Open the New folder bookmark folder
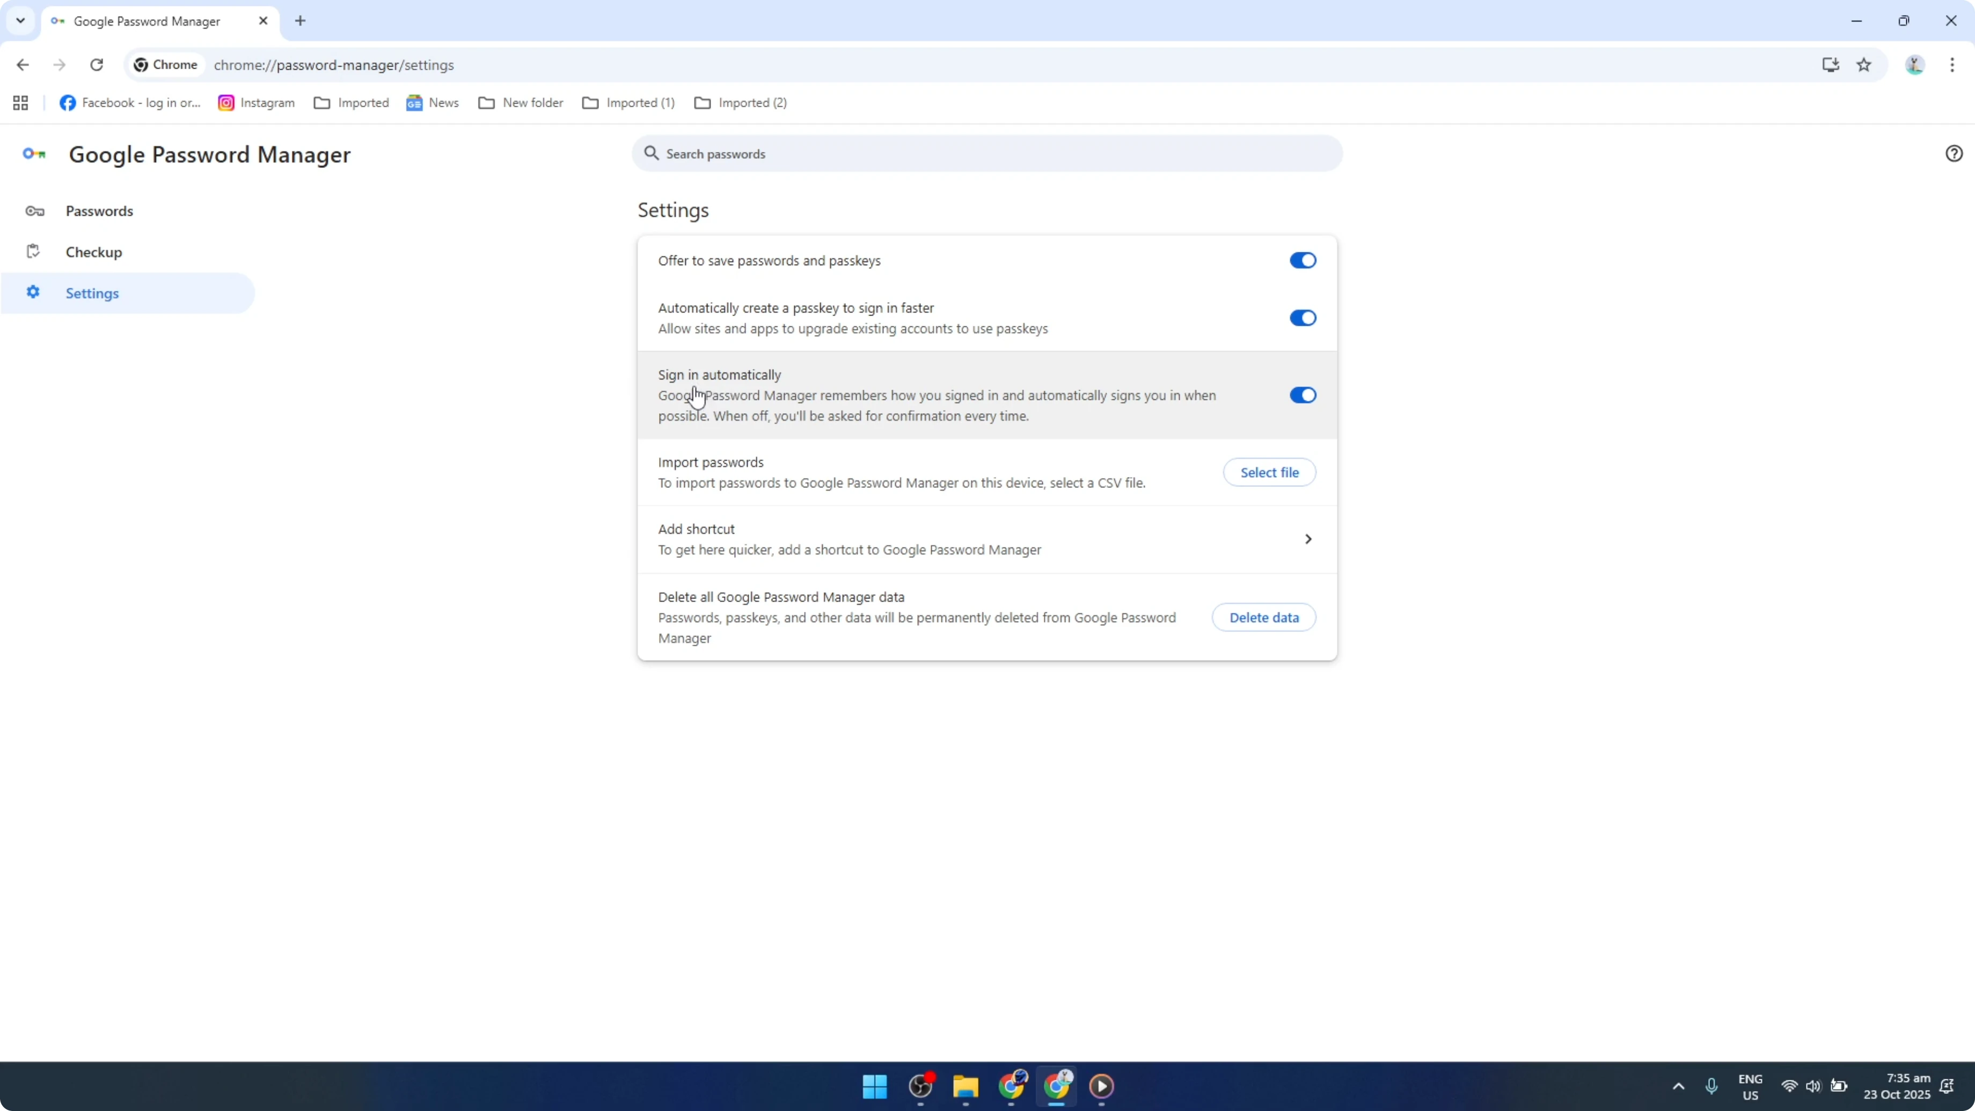Viewport: 1975px width, 1111px height. coord(521,103)
